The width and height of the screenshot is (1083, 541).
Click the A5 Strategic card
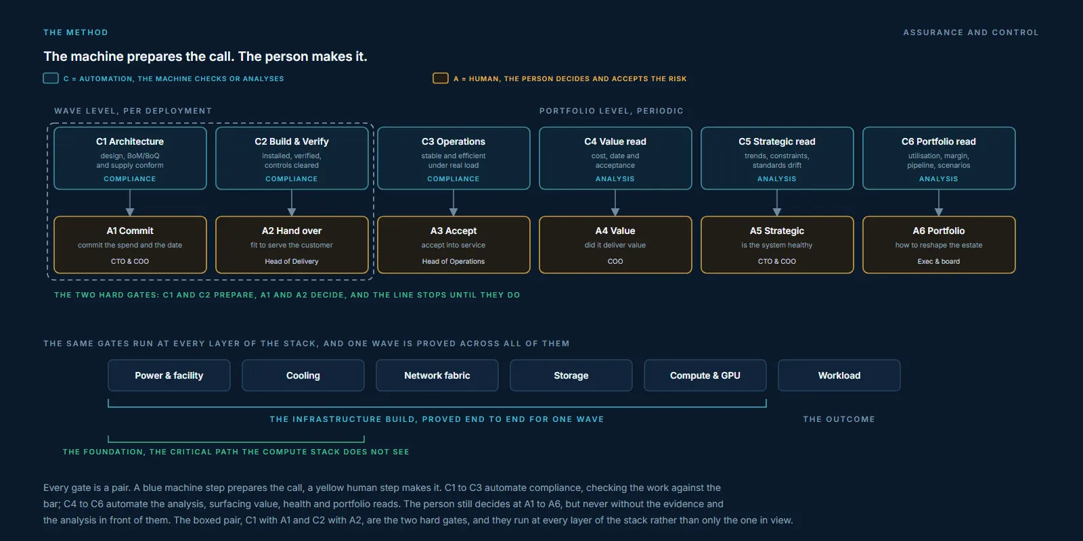[777, 245]
